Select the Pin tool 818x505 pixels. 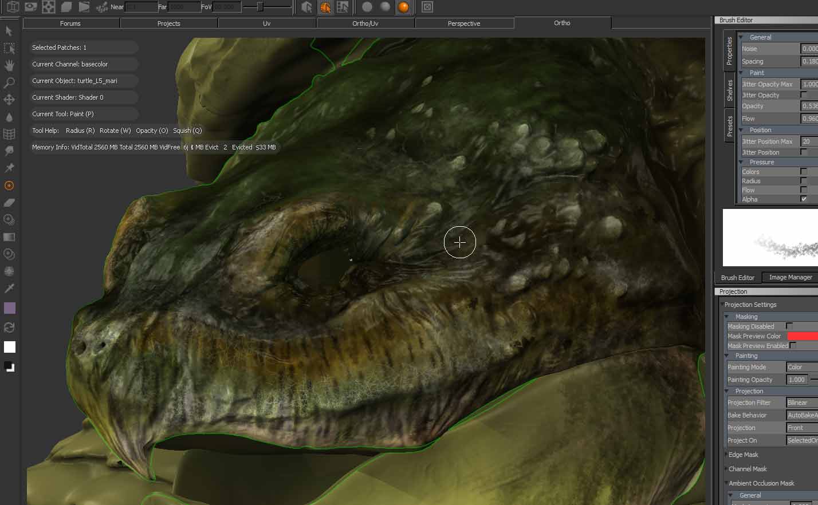pyautogui.click(x=9, y=168)
